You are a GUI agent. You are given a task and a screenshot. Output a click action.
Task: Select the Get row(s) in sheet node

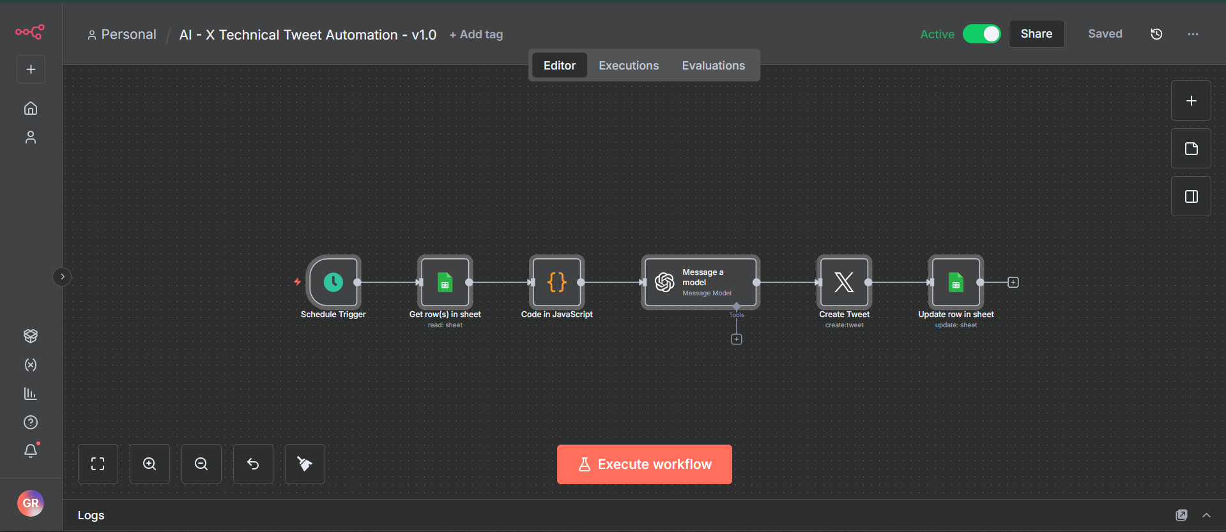coord(445,282)
